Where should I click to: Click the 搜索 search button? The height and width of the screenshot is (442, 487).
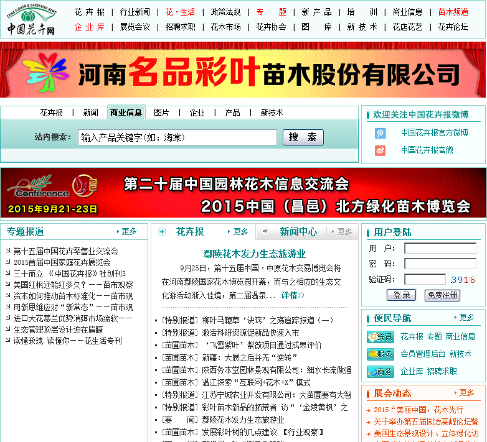pyautogui.click(x=303, y=137)
